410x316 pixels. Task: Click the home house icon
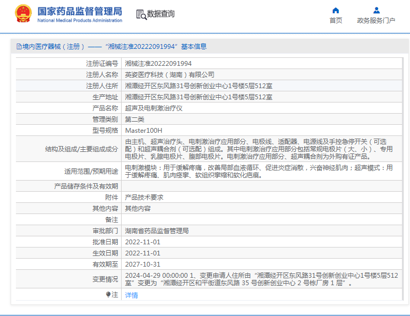click(335, 10)
